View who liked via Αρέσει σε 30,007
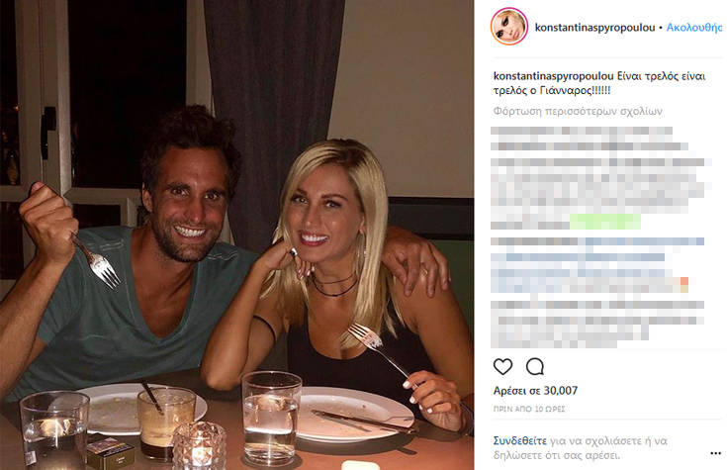 pos(535,391)
